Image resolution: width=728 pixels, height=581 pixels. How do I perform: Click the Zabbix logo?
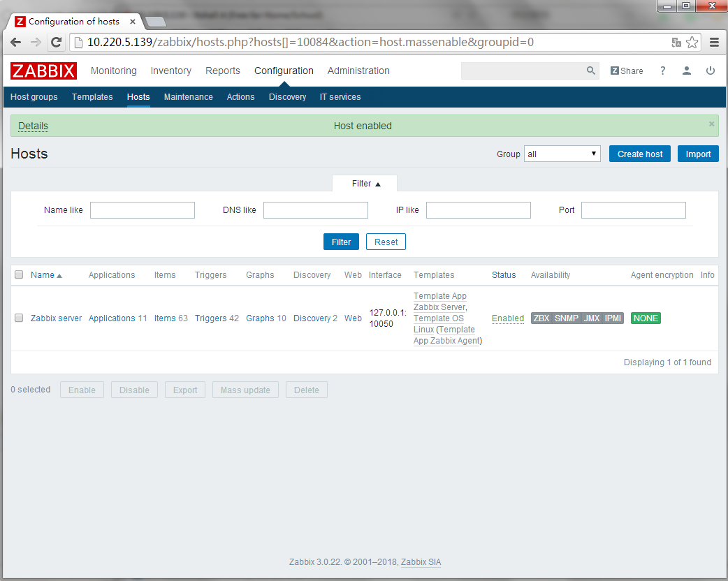[43, 71]
